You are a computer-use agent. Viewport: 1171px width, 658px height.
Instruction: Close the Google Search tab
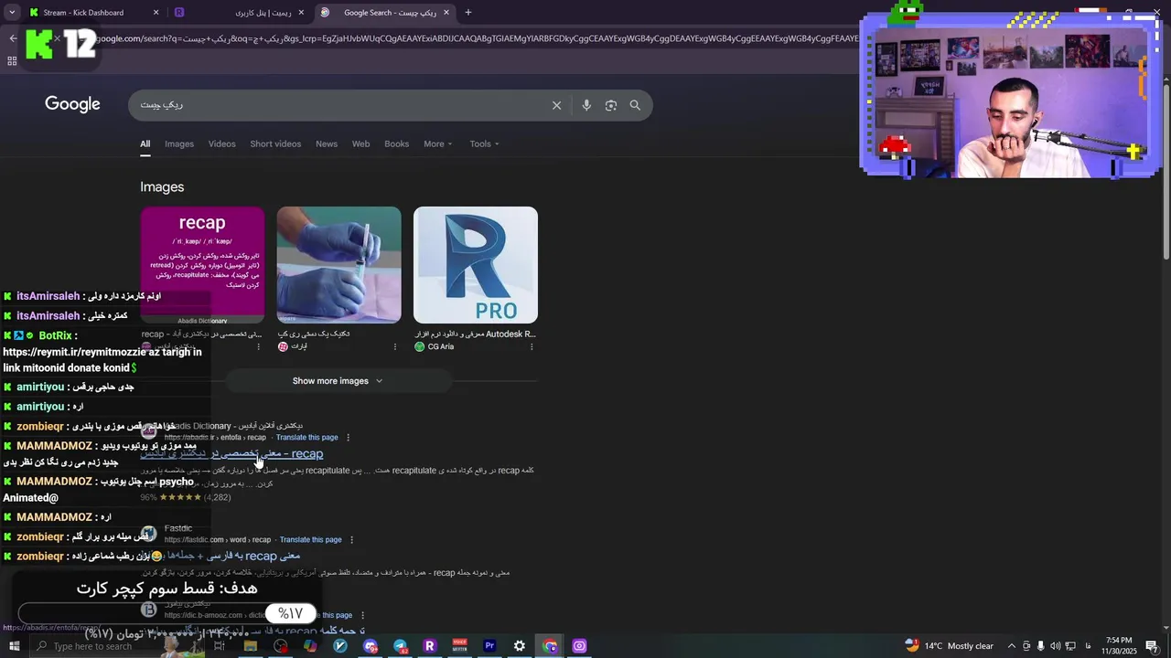point(446,13)
